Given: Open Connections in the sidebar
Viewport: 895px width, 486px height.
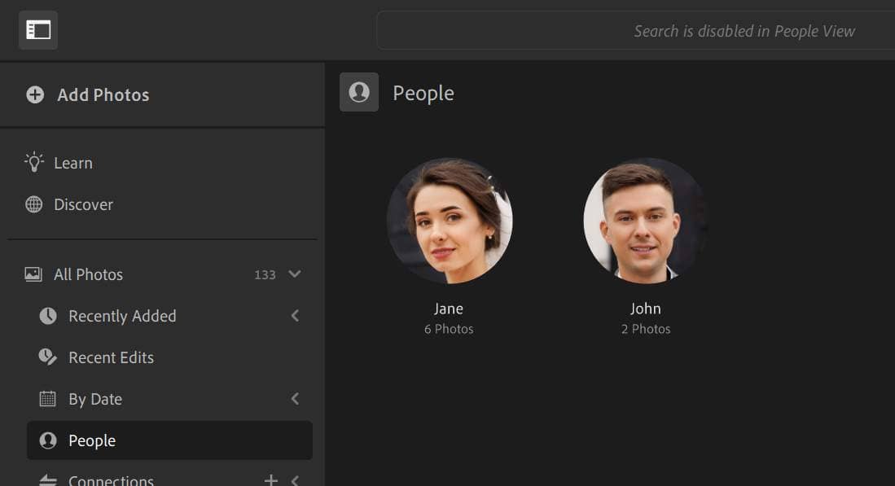Looking at the screenshot, I should [x=112, y=480].
